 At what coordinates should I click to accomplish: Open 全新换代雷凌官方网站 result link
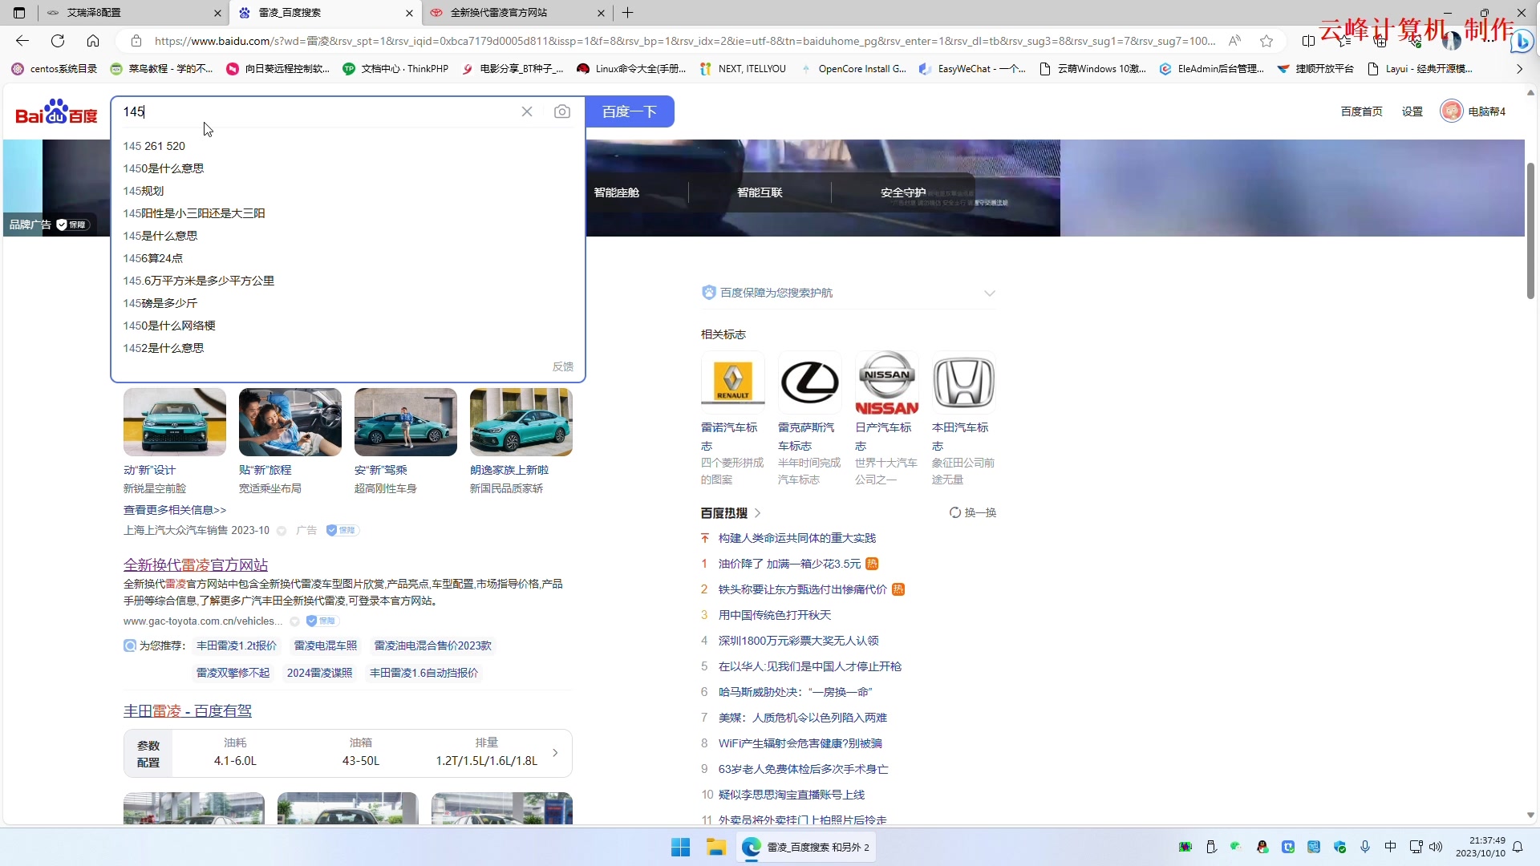[x=196, y=565]
